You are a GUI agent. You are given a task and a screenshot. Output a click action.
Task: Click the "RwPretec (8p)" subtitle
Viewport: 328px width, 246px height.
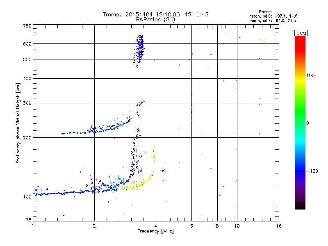pyautogui.click(x=155, y=20)
